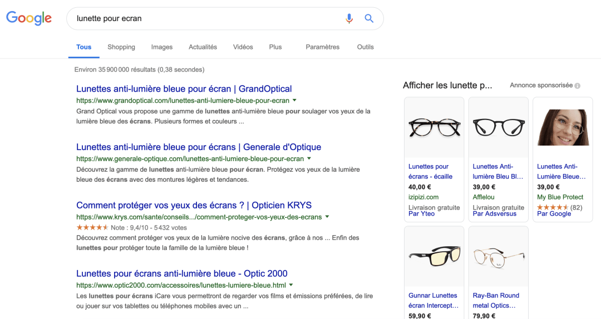The image size is (601, 319).
Task: Open the Opticien KRYS result title
Action: pos(194,205)
